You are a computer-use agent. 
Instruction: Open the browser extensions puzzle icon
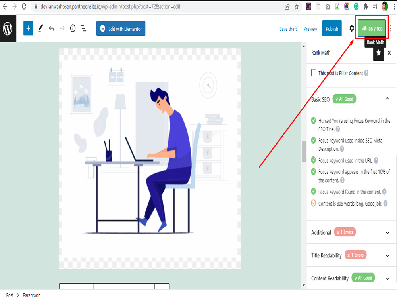pos(366,7)
